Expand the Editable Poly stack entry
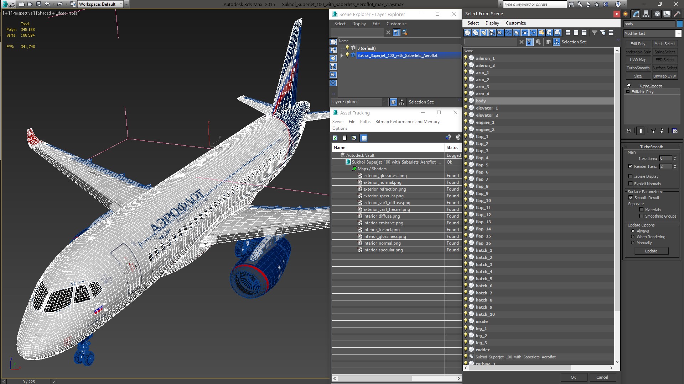The width and height of the screenshot is (684, 384). click(x=628, y=92)
